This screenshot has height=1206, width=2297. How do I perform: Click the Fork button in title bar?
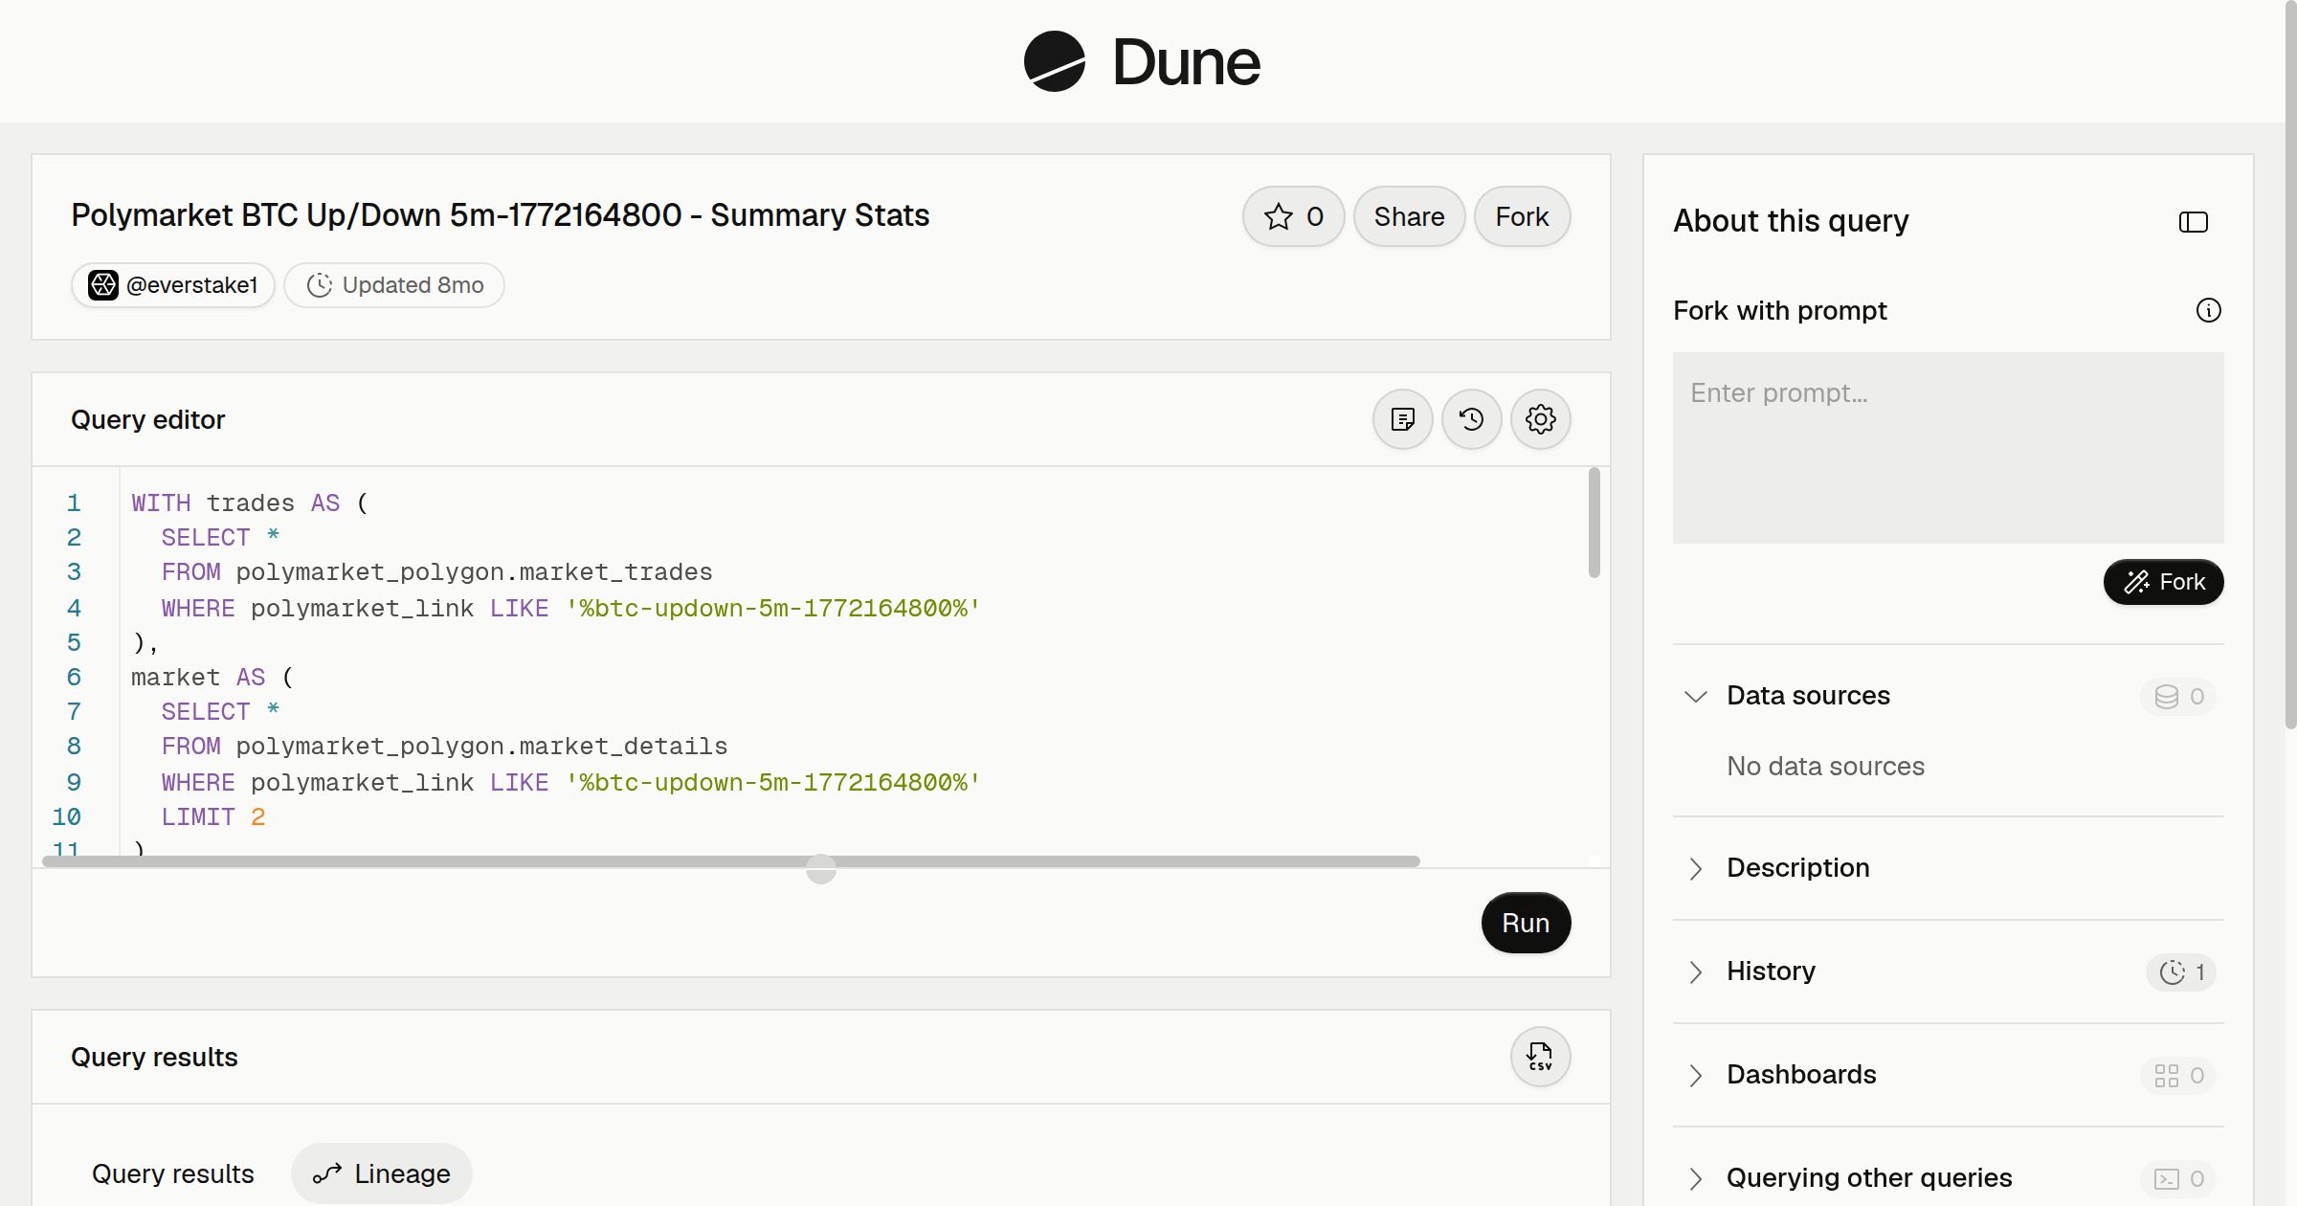(x=1522, y=216)
